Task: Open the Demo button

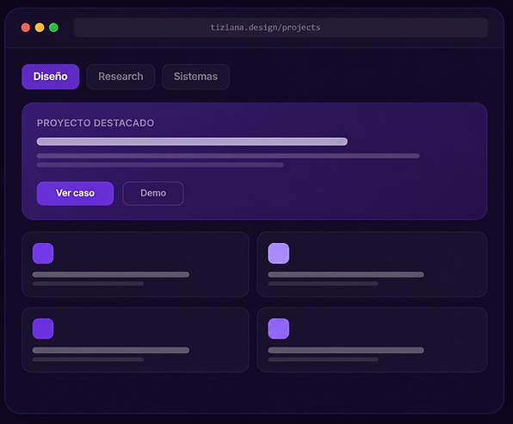Action: pos(153,193)
